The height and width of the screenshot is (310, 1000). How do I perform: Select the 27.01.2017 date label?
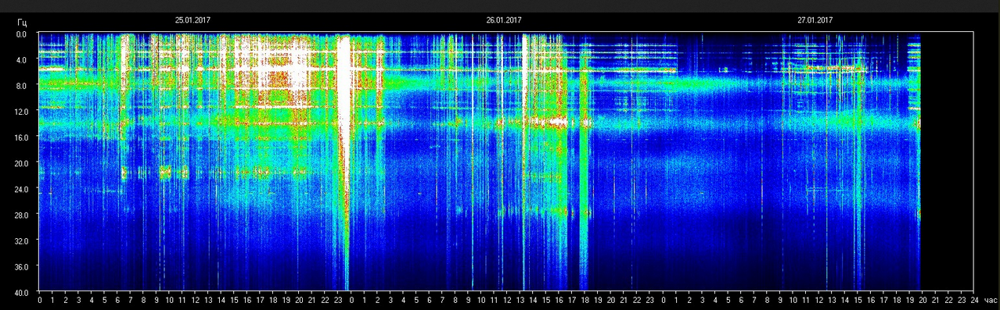click(815, 20)
